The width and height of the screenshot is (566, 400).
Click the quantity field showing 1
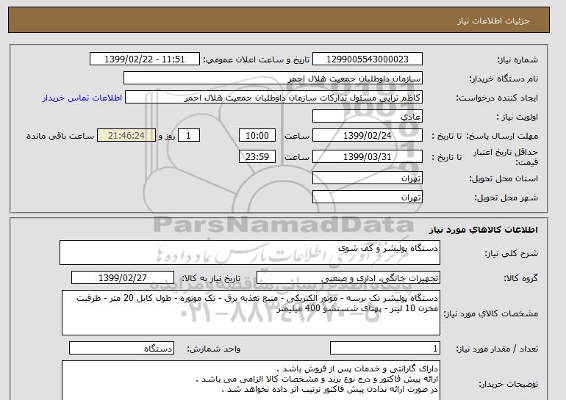pos(384,348)
